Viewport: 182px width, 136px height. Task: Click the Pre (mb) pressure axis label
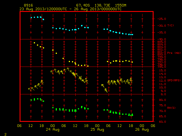pos(174,53)
